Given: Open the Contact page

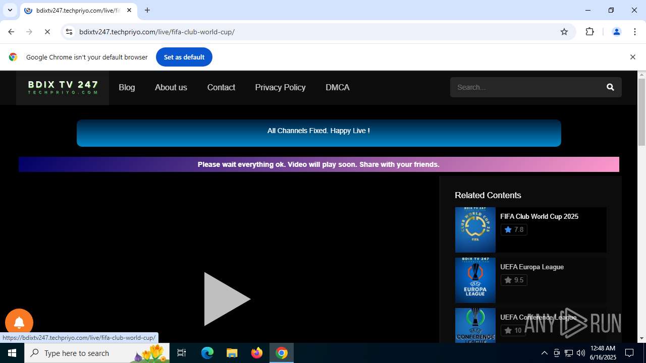Looking at the screenshot, I should click(x=221, y=87).
